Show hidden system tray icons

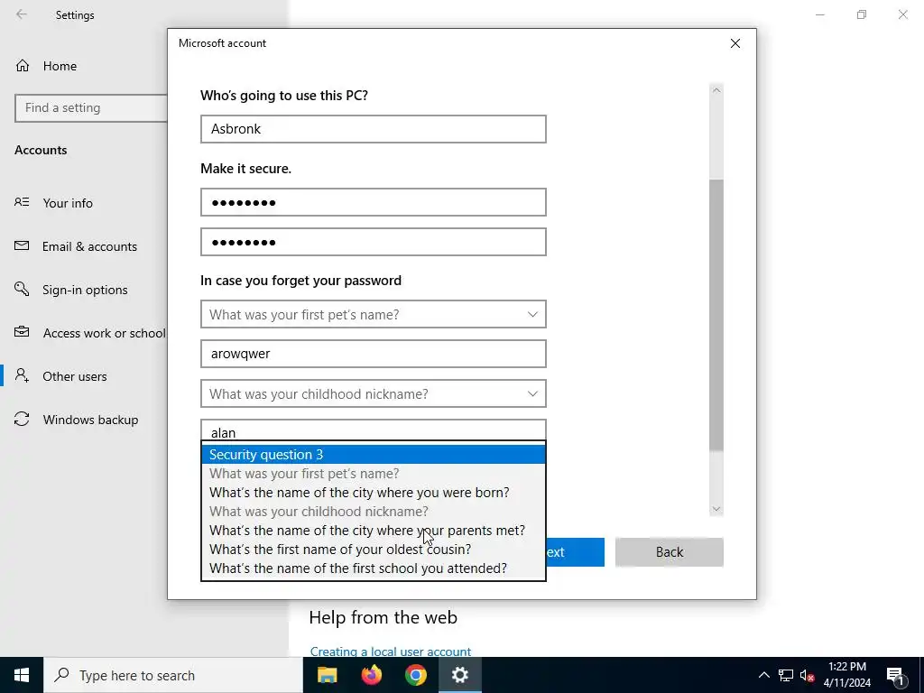[x=763, y=675]
